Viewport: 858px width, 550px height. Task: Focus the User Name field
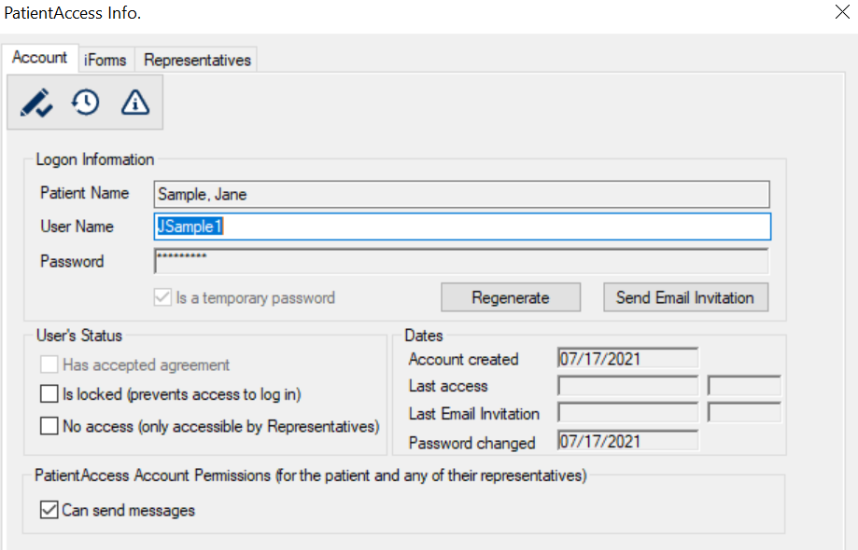[462, 227]
